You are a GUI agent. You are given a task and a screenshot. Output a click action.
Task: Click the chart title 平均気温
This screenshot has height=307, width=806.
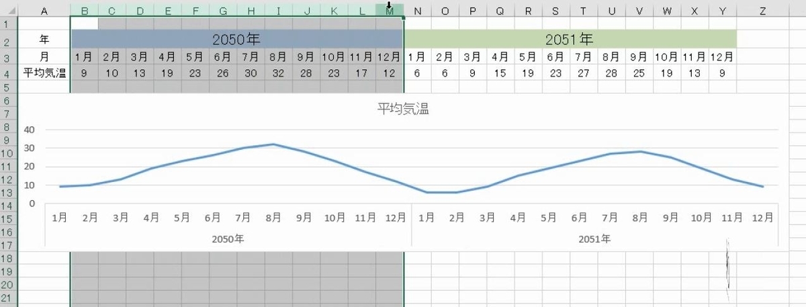(404, 109)
